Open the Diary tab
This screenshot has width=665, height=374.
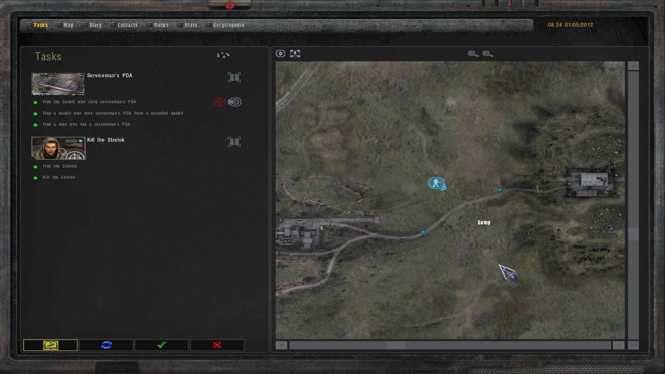coord(95,25)
